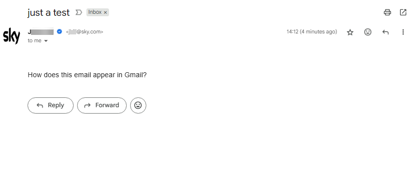Click the Reply button below the message
The width and height of the screenshot is (412, 179).
coord(51,105)
